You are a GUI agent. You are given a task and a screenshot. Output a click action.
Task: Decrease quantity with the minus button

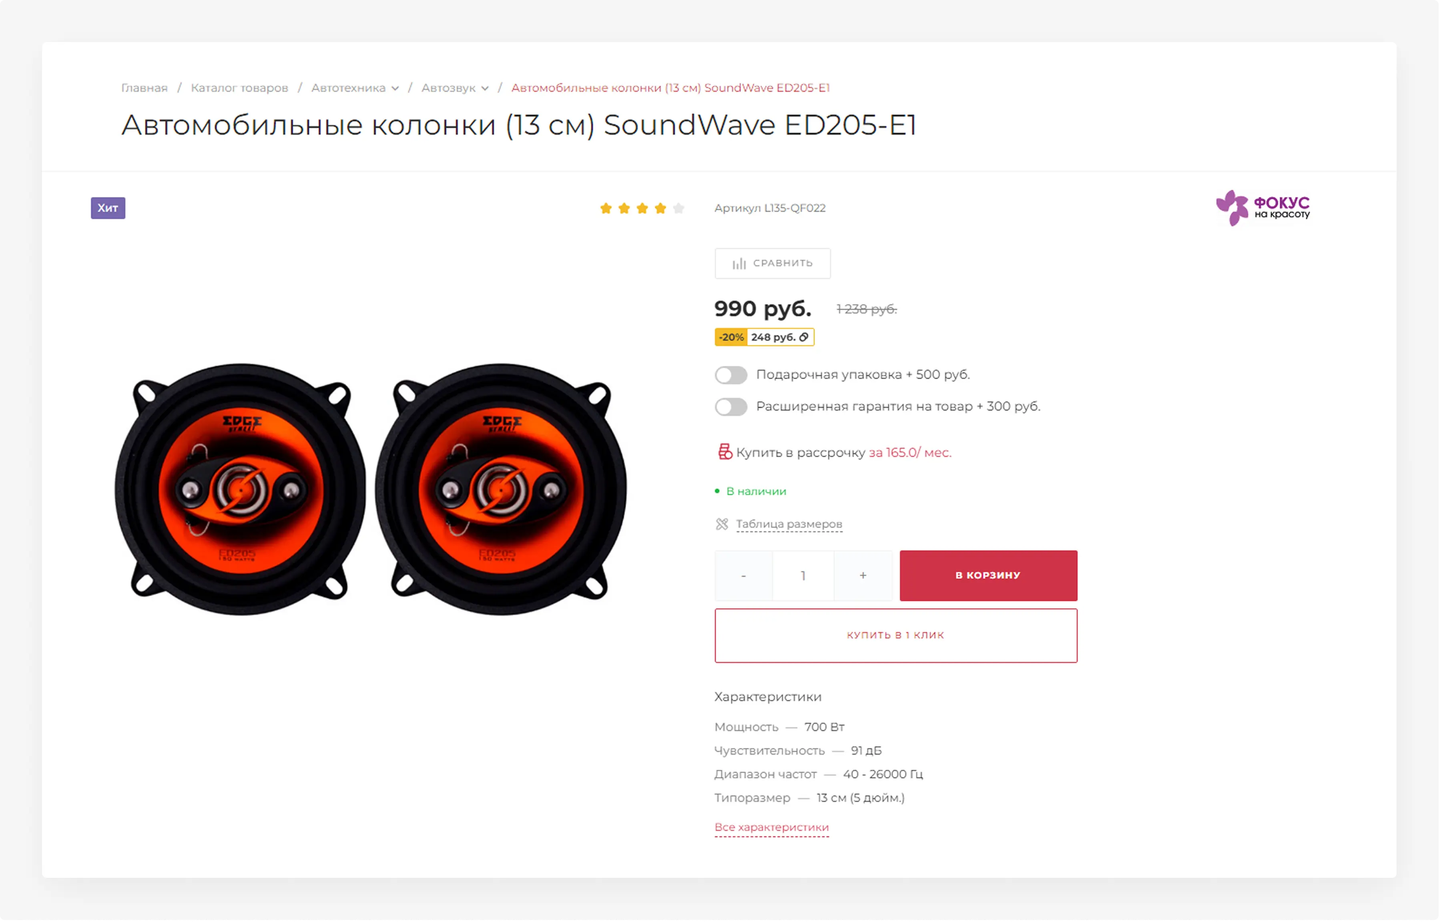(743, 575)
